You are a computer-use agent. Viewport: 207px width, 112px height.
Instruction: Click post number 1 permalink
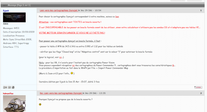click(201, 10)
